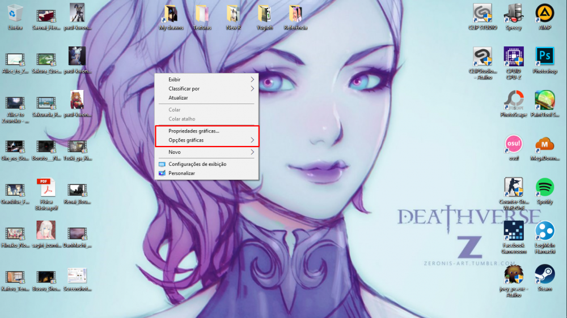Open the Referência folder

click(x=295, y=17)
